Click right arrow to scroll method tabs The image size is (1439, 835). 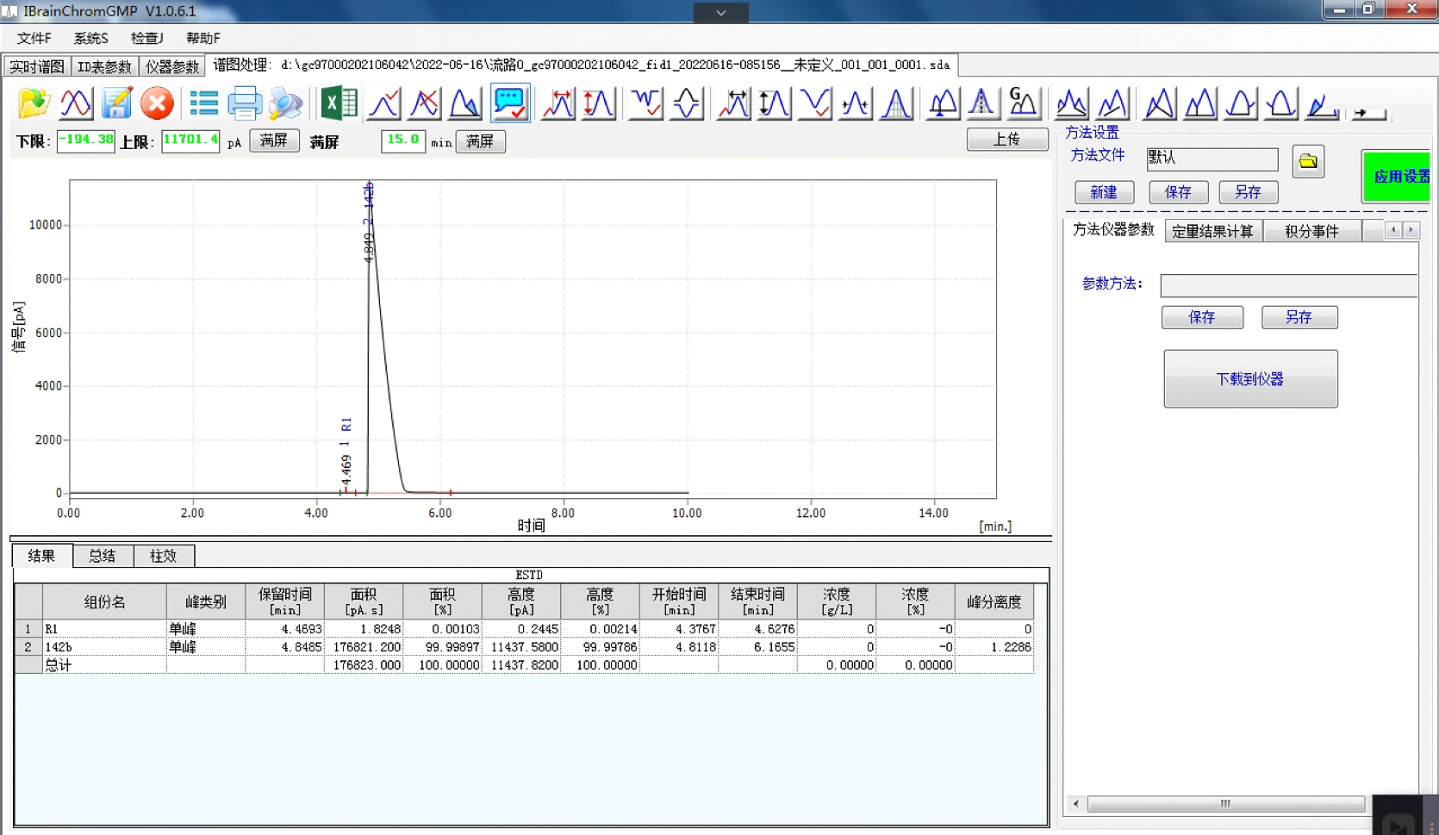tap(1411, 230)
